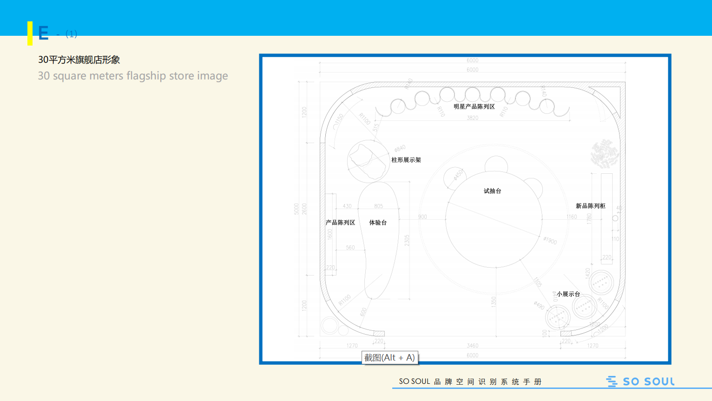
Task: Click the cylindrical display rack circle drawing
Action: pyautogui.click(x=369, y=161)
